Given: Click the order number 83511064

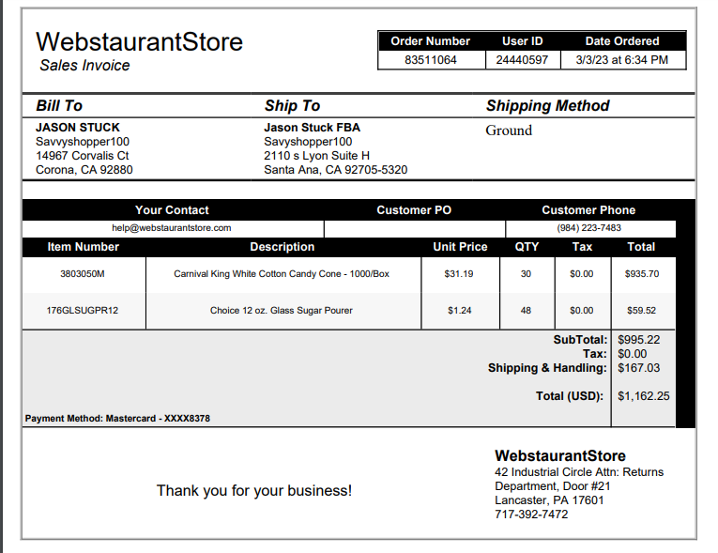Looking at the screenshot, I should [431, 60].
